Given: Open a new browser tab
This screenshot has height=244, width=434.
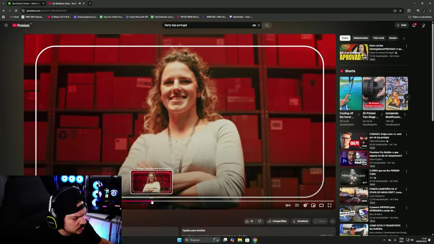Looking at the screenshot, I should tap(90, 3).
